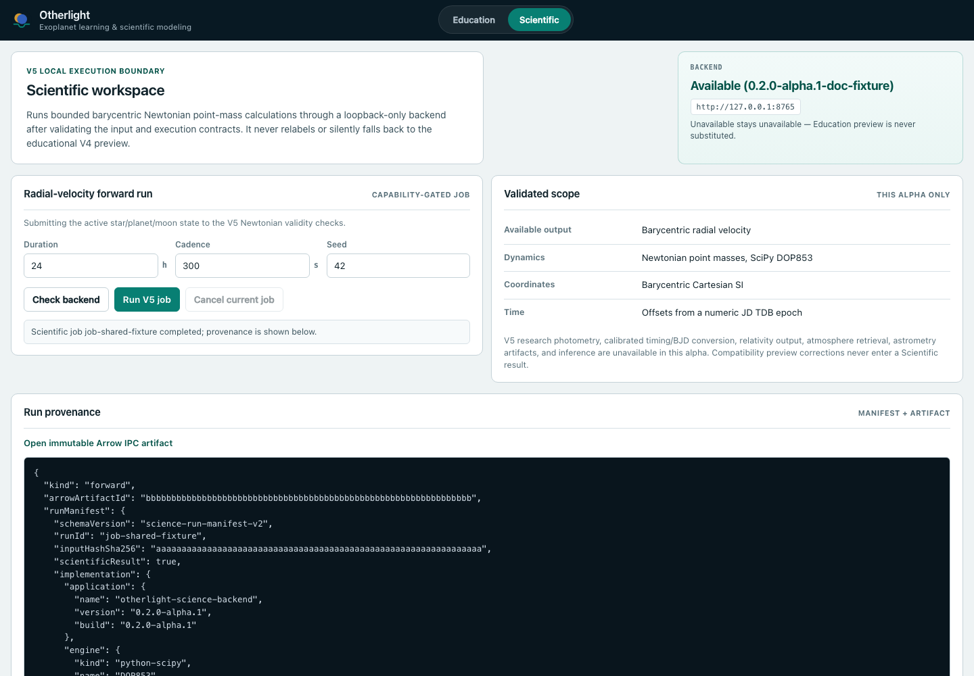974x676 pixels.
Task: Click the inputHashSha256 line in JSON
Action: pos(273,549)
